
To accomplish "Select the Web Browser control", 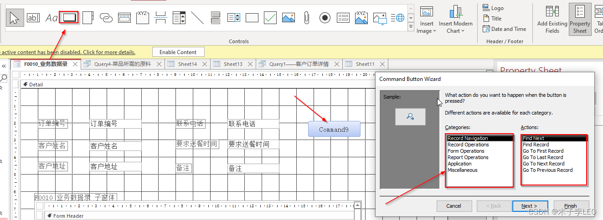I will click(x=398, y=18).
